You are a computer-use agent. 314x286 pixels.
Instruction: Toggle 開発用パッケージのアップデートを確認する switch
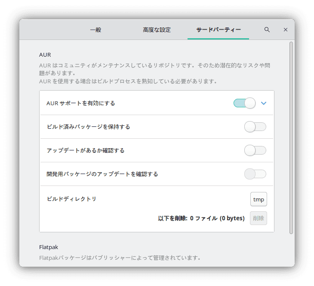point(255,174)
